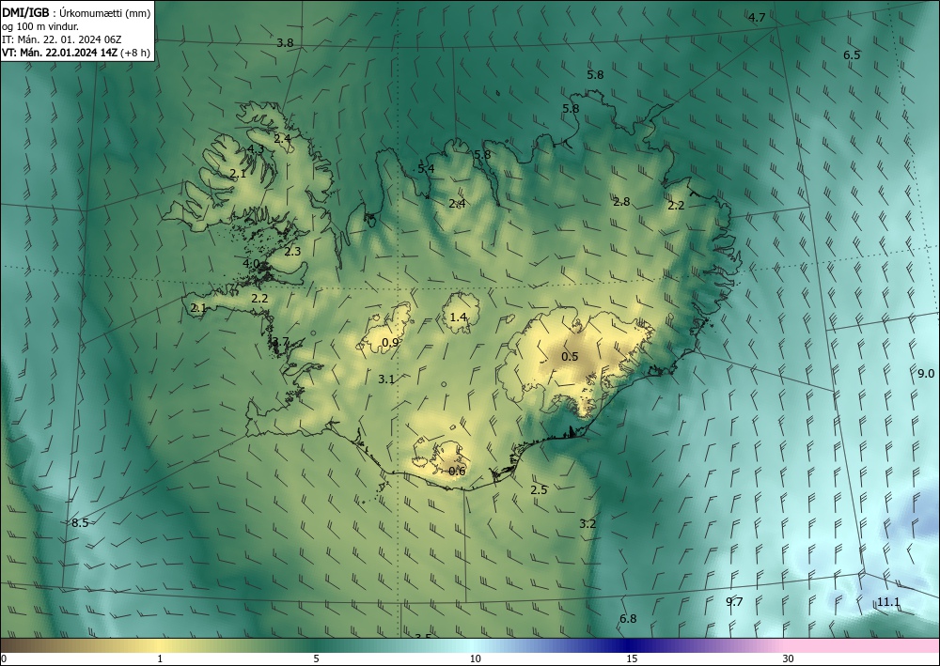Click the 2.2 value just below the 4.0 reading
Viewport: 940px width, 666px height.
259,299
